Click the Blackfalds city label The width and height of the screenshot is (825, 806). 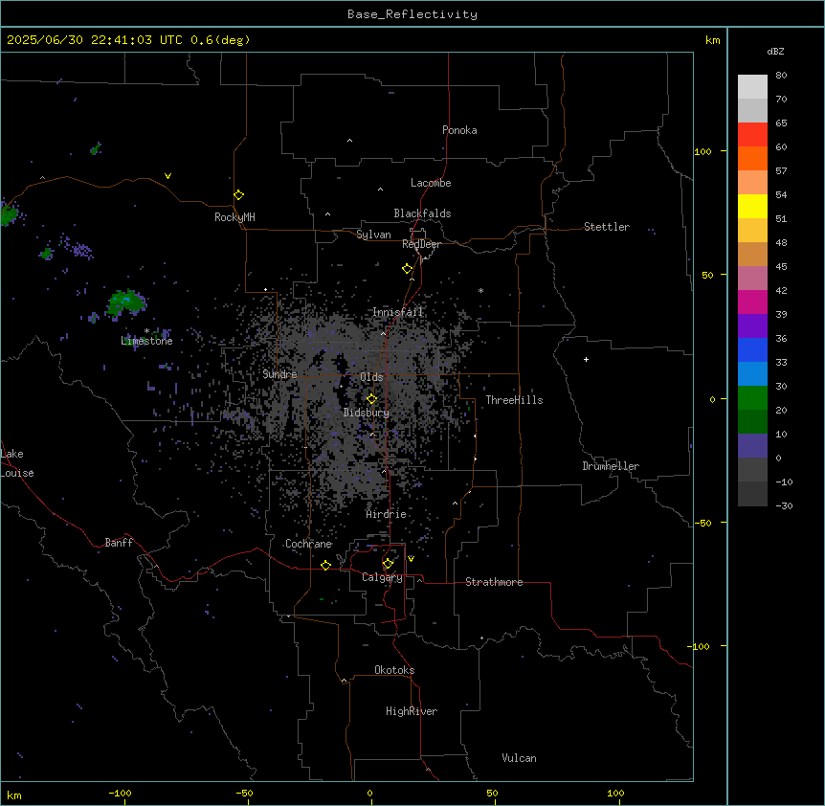point(422,213)
